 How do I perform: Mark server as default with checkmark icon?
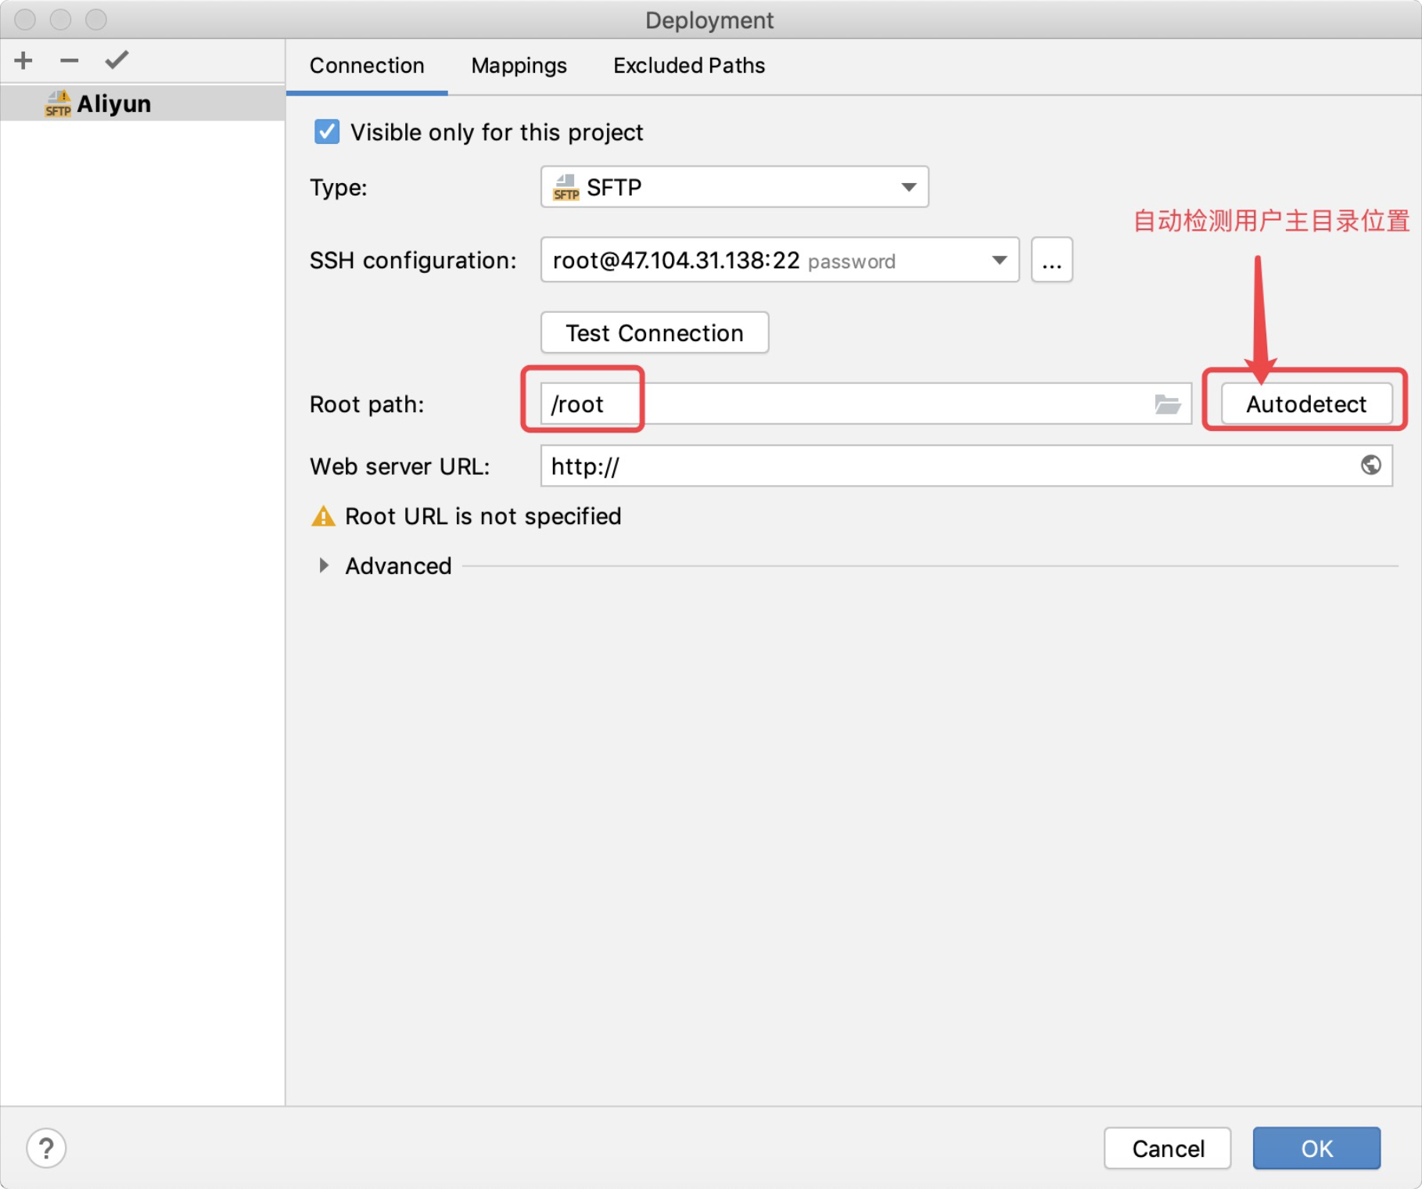click(117, 60)
